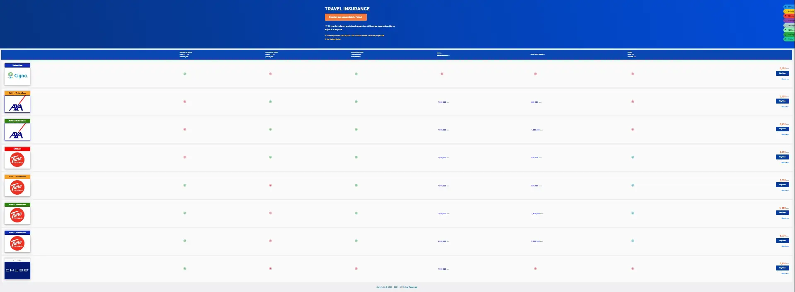Click Buy Now for AXA Plan 2
The image size is (795, 292).
(782, 129)
